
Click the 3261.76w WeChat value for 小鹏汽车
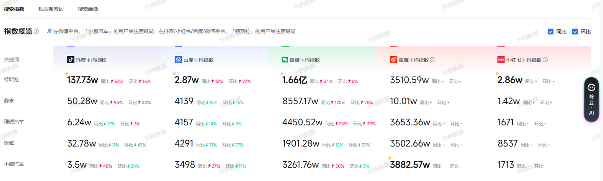(x=301, y=165)
